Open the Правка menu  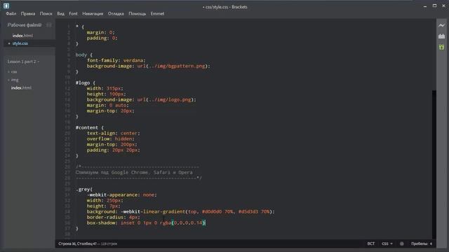click(28, 14)
